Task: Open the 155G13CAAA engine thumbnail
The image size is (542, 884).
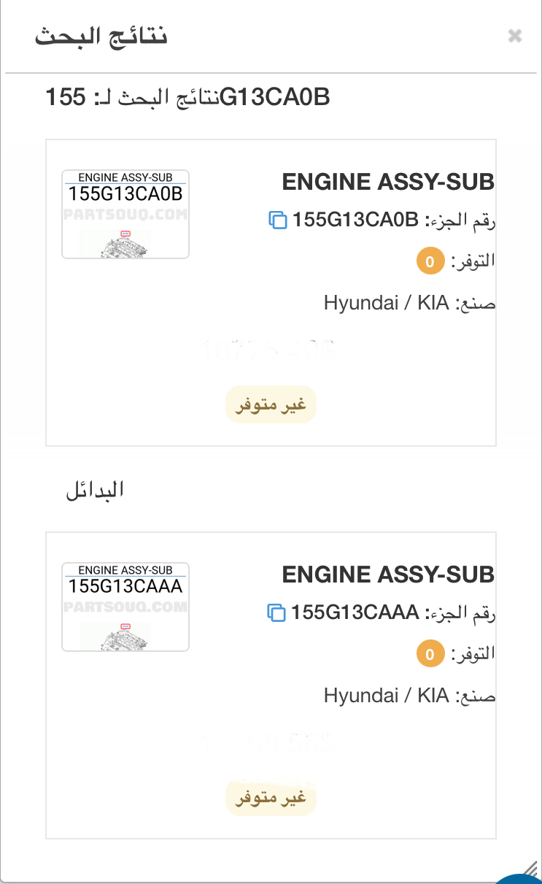Action: click(x=125, y=607)
